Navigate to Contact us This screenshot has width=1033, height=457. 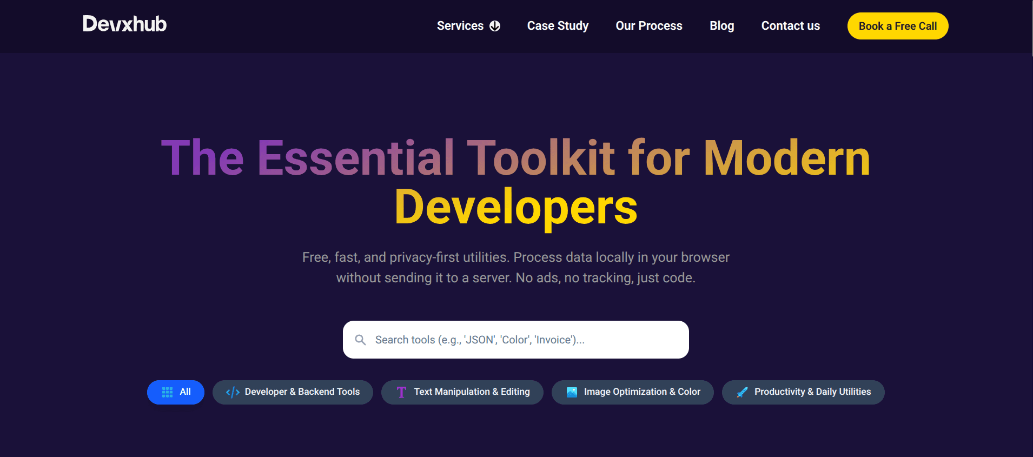[x=791, y=26]
